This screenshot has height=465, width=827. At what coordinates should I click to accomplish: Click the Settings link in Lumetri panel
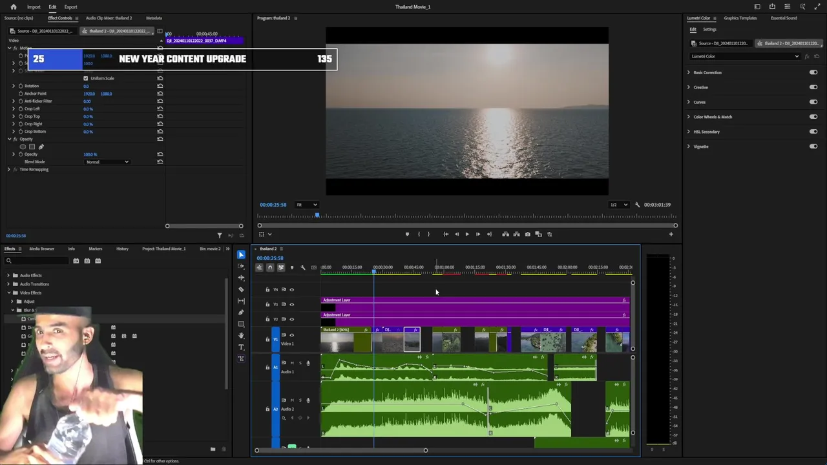click(x=709, y=30)
